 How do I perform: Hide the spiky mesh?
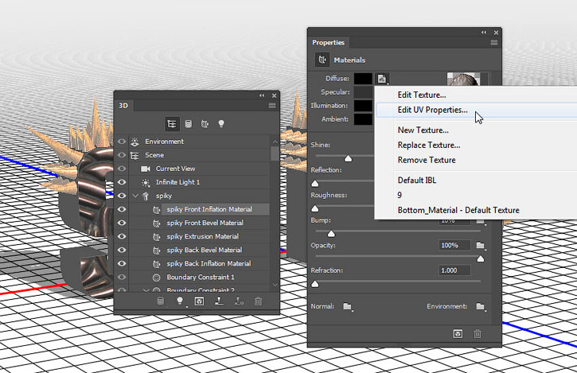pyautogui.click(x=122, y=196)
